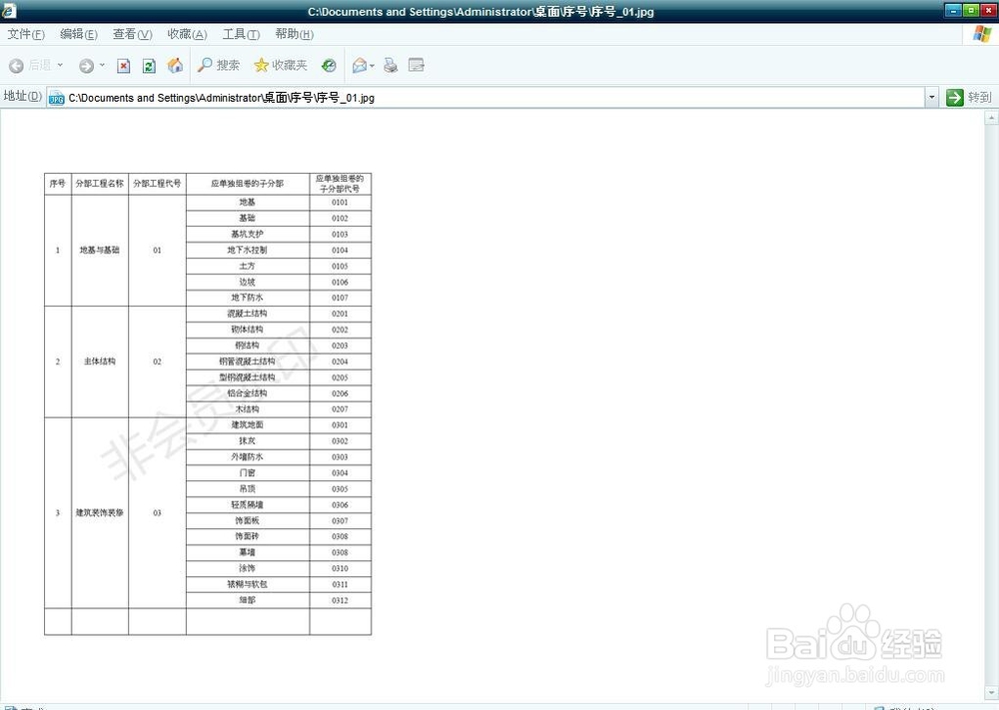Click the Print icon
Viewport: 999px width, 710px height.
coord(391,65)
